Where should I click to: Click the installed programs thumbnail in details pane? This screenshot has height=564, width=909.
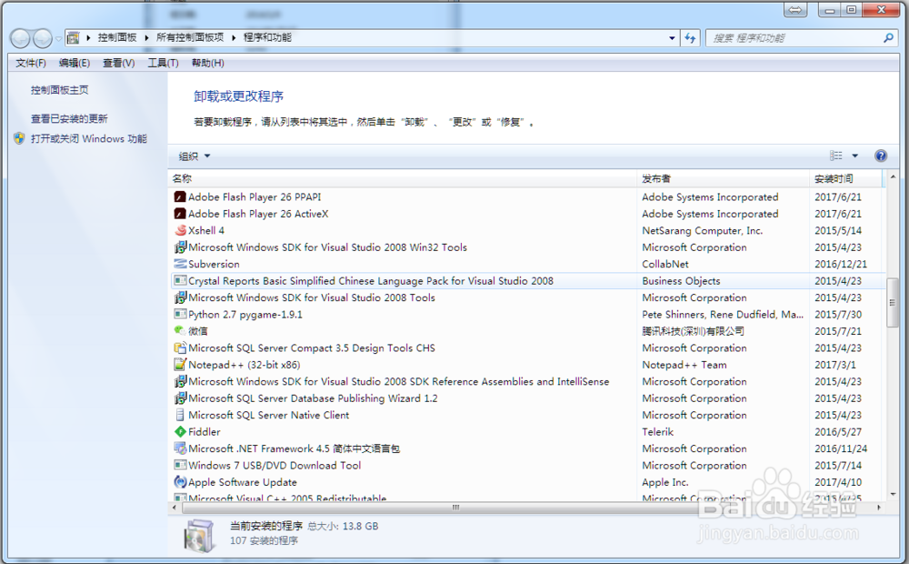pos(200,534)
